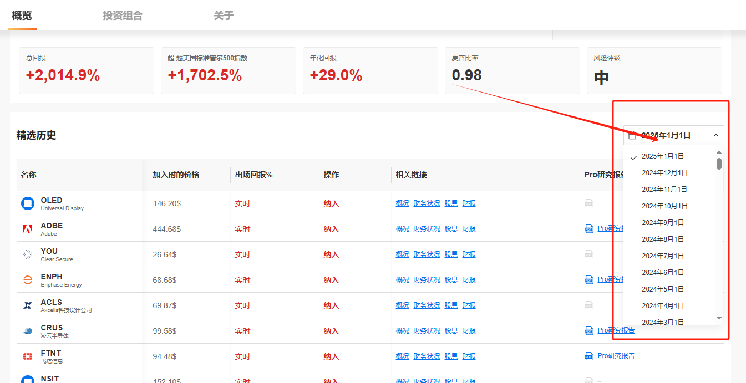
Task: Select 2025年1月1日 checked date option
Action: click(662, 156)
